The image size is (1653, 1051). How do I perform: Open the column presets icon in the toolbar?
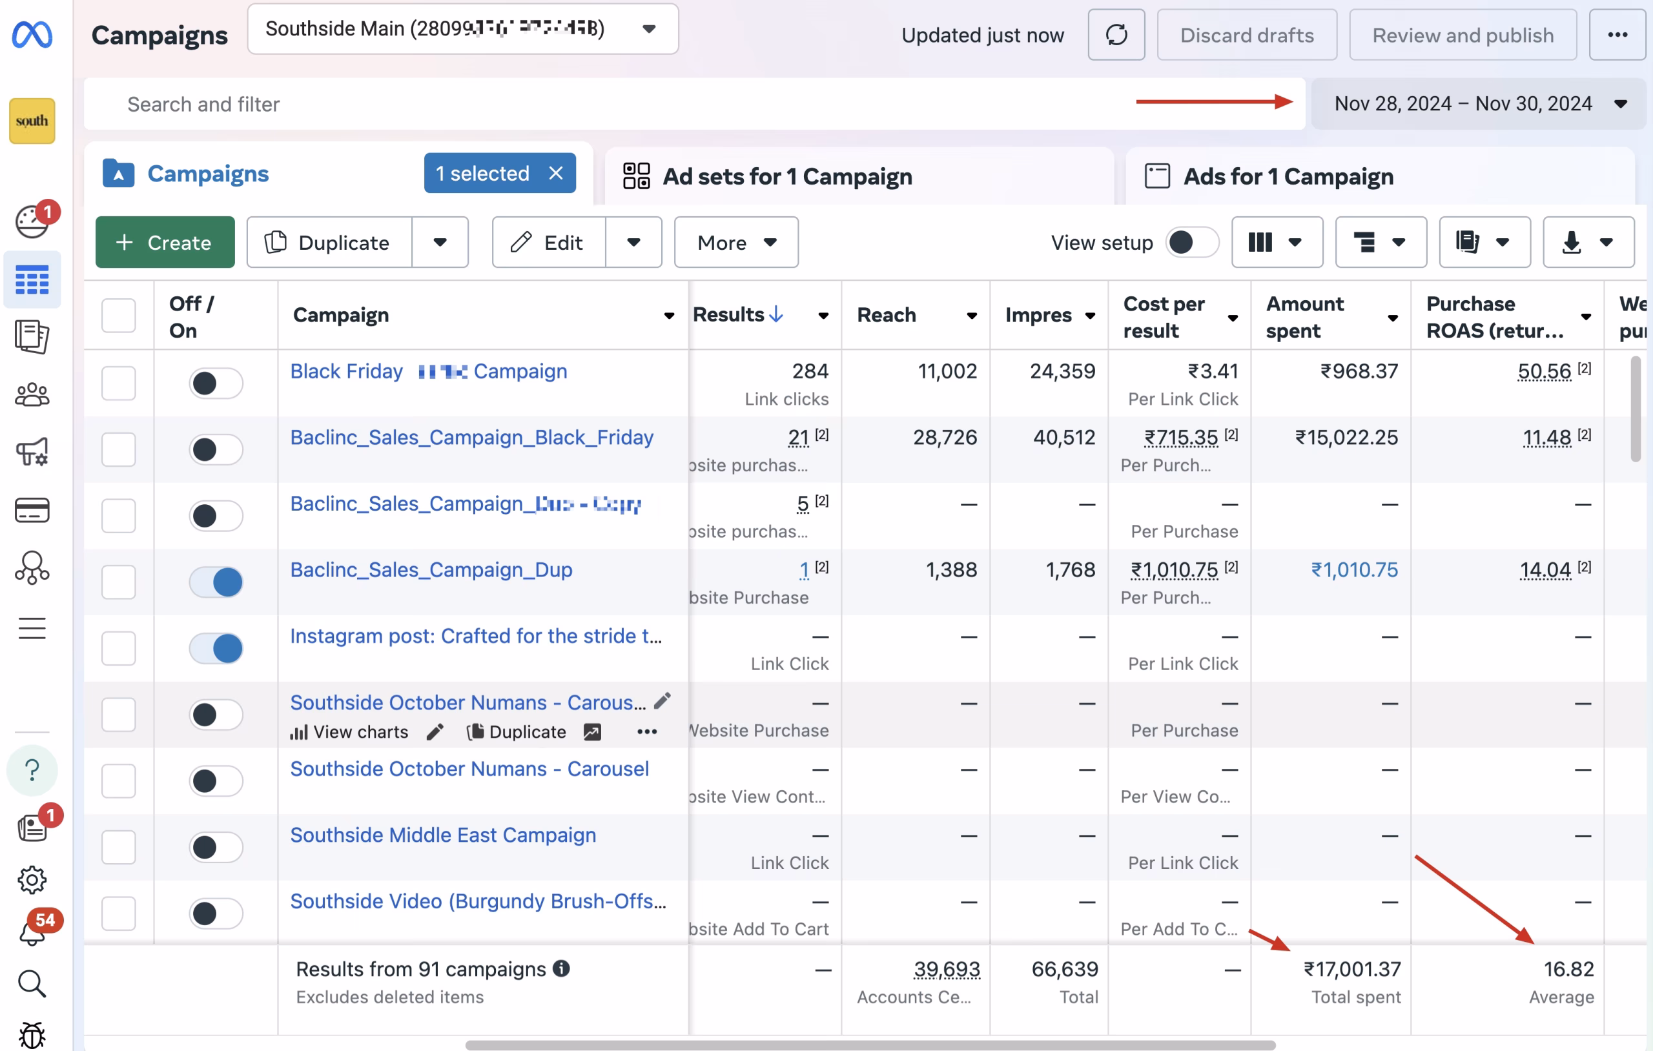pyautogui.click(x=1275, y=241)
